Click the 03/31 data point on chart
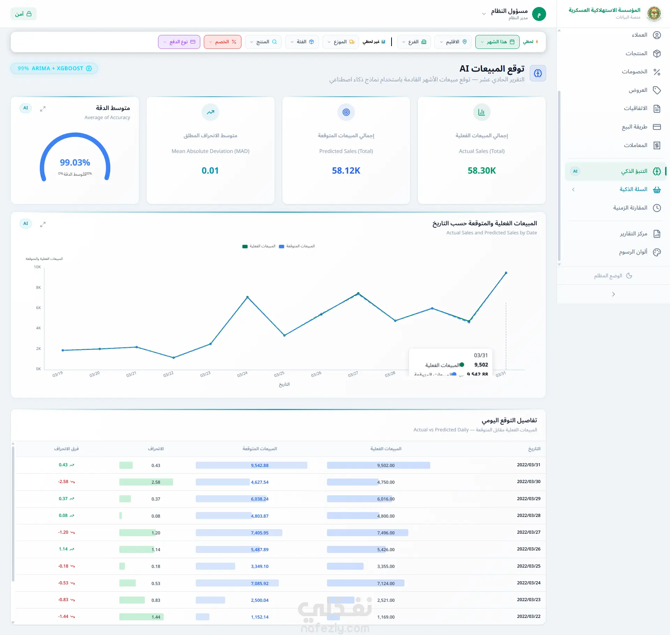The width and height of the screenshot is (670, 635). pos(506,273)
